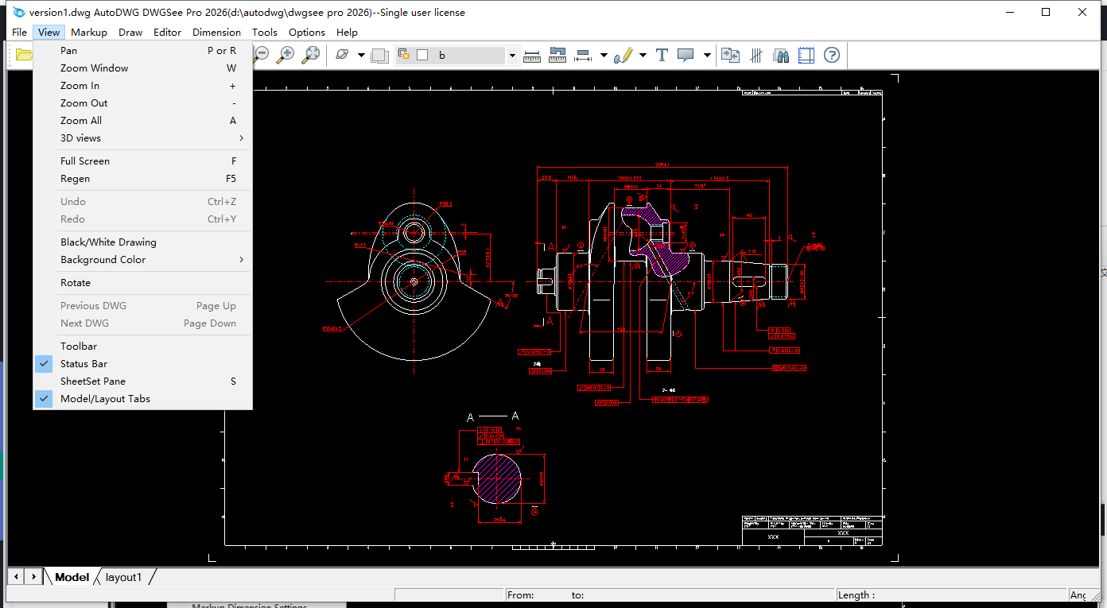Open dropdown arrow beside 3D orbit icon
Viewport: 1107px width, 608px height.
[x=361, y=56]
